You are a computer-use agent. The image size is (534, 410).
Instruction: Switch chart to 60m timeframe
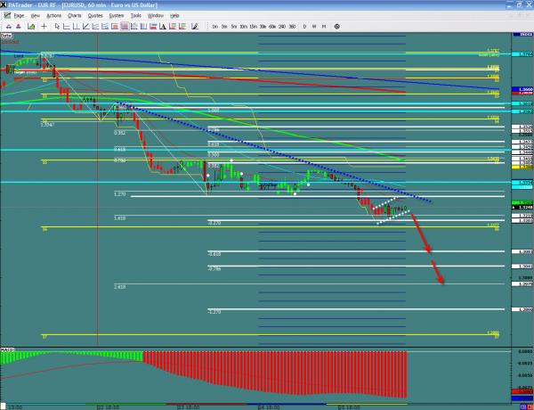[271, 27]
